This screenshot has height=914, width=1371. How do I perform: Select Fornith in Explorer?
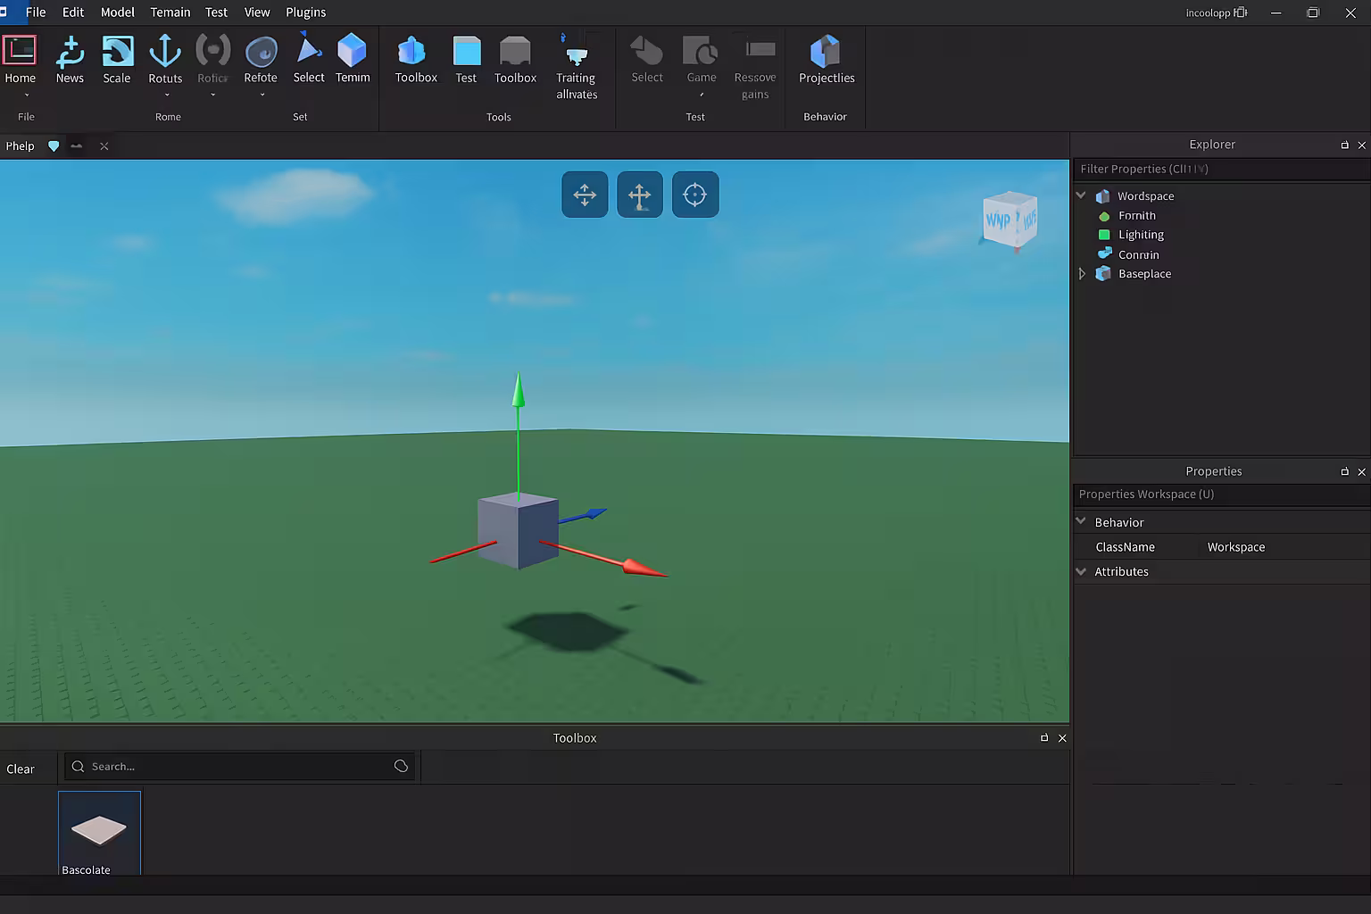click(x=1137, y=215)
